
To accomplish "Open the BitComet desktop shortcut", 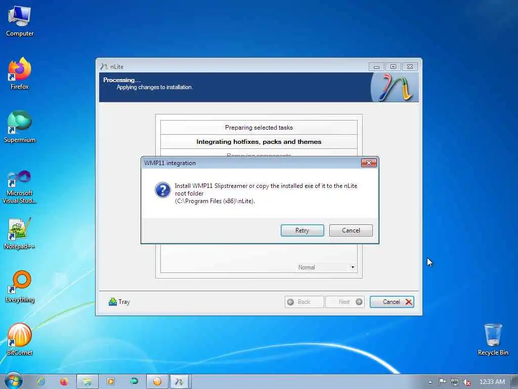I will point(20,340).
